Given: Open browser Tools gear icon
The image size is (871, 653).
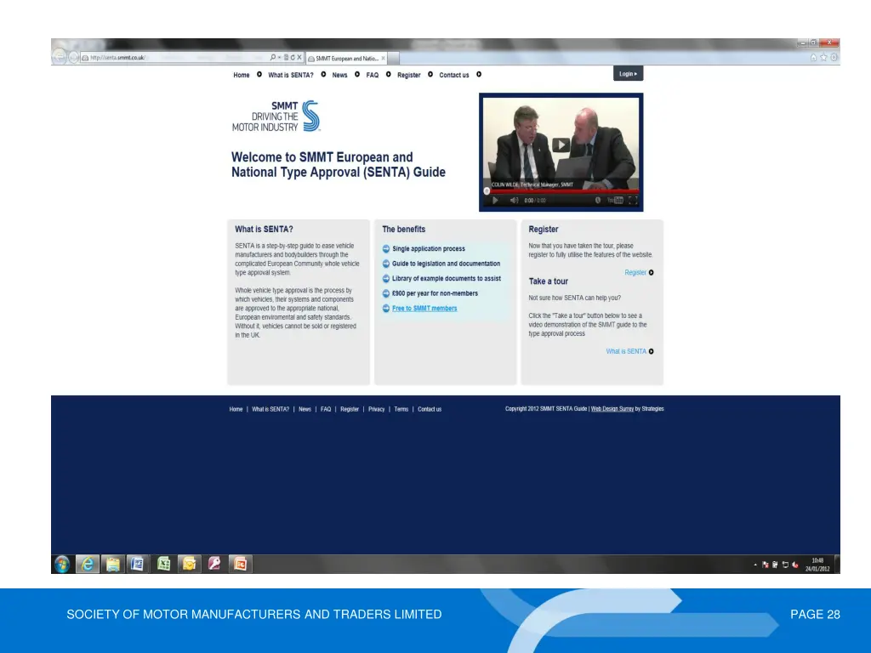Looking at the screenshot, I should coord(834,57).
